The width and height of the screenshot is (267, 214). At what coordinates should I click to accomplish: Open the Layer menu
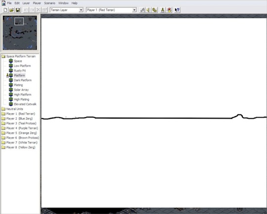click(x=26, y=3)
